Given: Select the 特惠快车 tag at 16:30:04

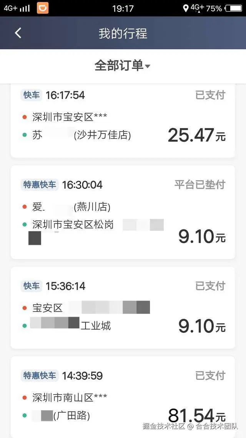Looking at the screenshot, I should tap(40, 185).
